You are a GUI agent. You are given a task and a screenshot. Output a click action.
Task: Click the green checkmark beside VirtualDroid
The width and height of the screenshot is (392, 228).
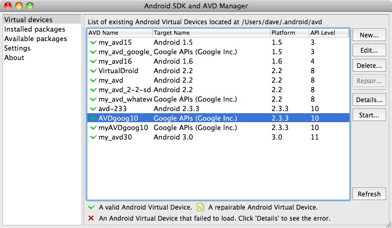coord(93,71)
